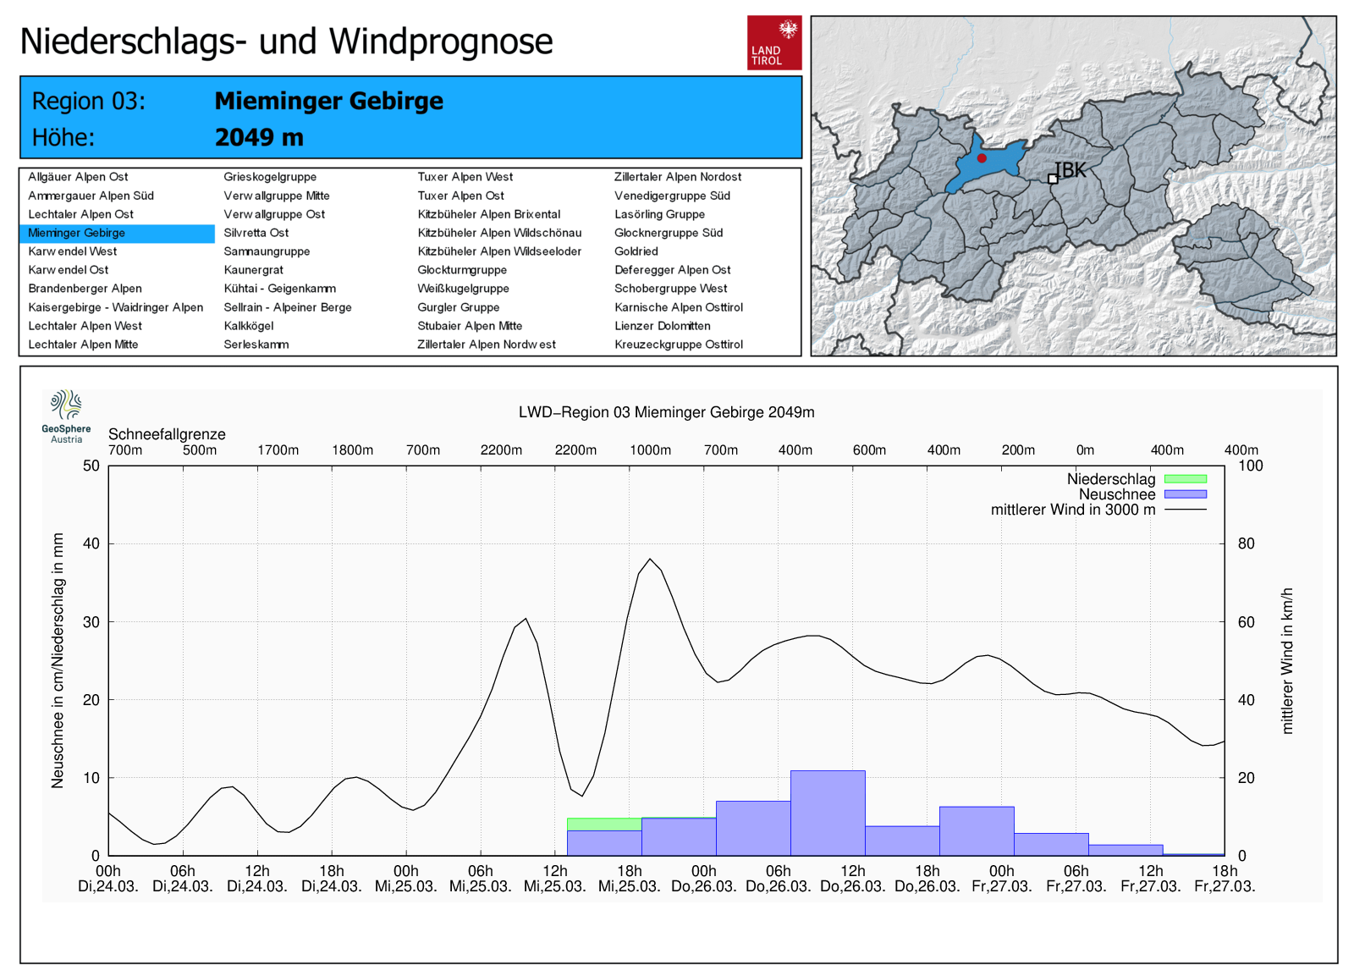Open region Silvretta Ost
1354x976 pixels.
point(256,233)
